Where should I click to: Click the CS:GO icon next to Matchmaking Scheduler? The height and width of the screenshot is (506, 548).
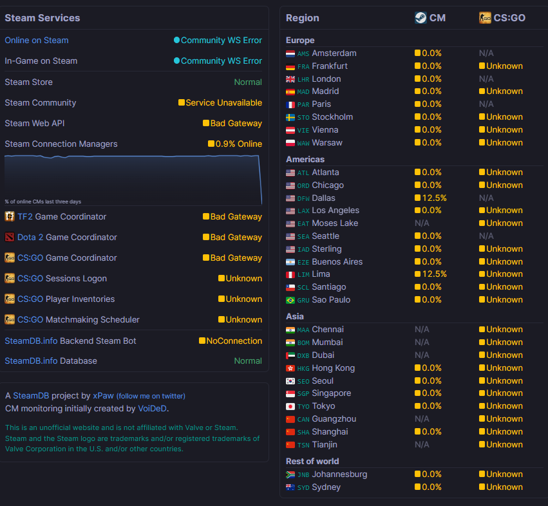point(10,319)
